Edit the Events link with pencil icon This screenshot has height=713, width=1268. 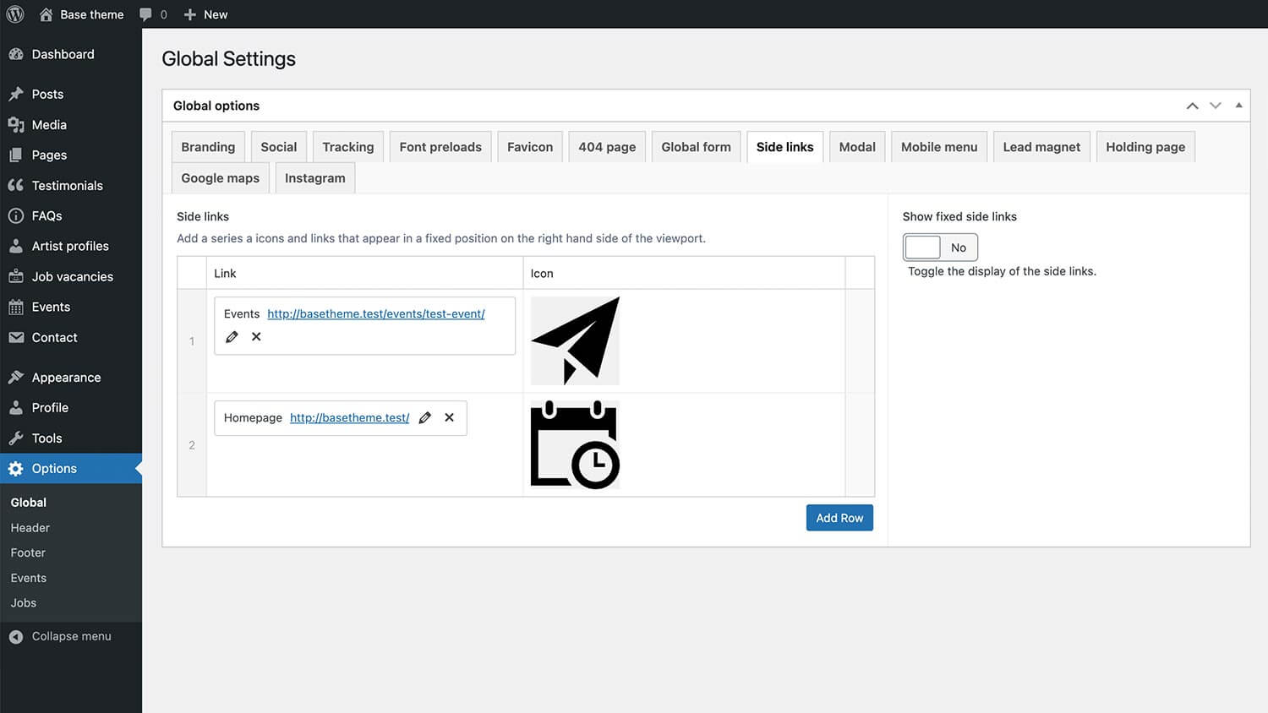pyautogui.click(x=232, y=337)
